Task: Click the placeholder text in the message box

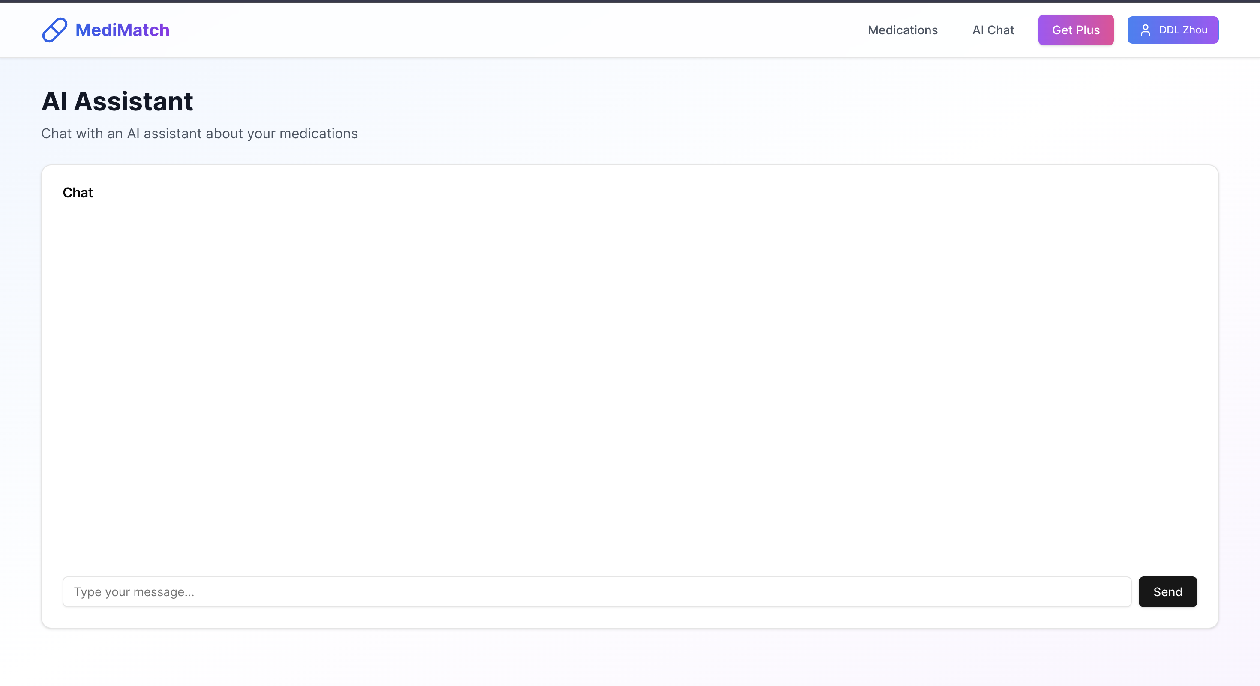Action: 134,592
